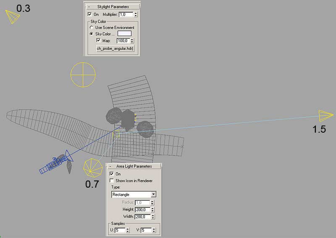
Task: Click the area light Height spinner arrows
Action: (152, 209)
